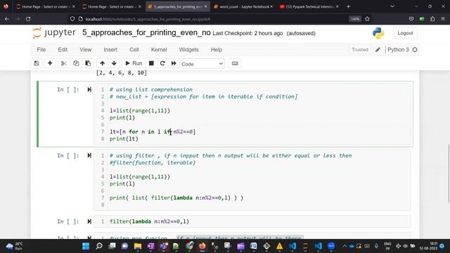This screenshot has width=450, height=253.
Task: Rename notebook by clicking its title
Action: [x=146, y=33]
